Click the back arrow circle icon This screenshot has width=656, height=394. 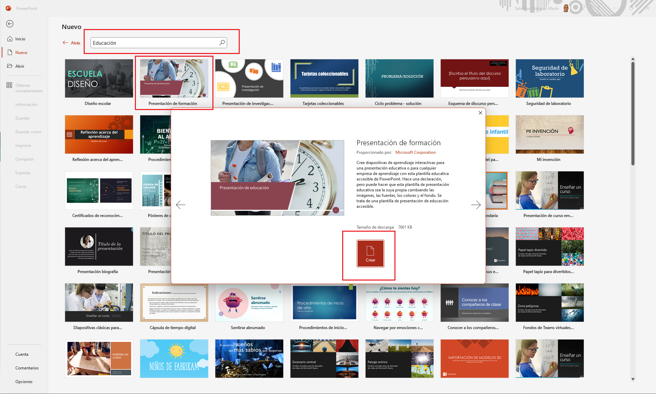(10, 24)
